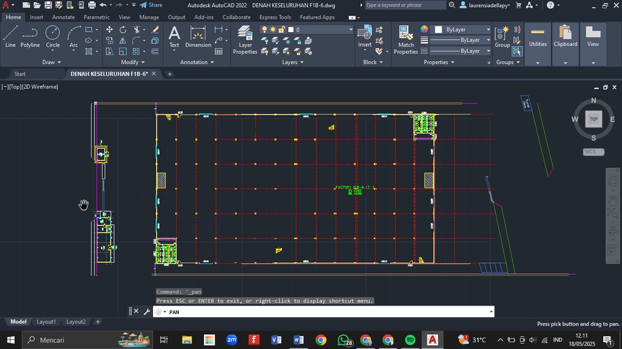
Task: Click the Text annotation tool
Action: point(174,36)
